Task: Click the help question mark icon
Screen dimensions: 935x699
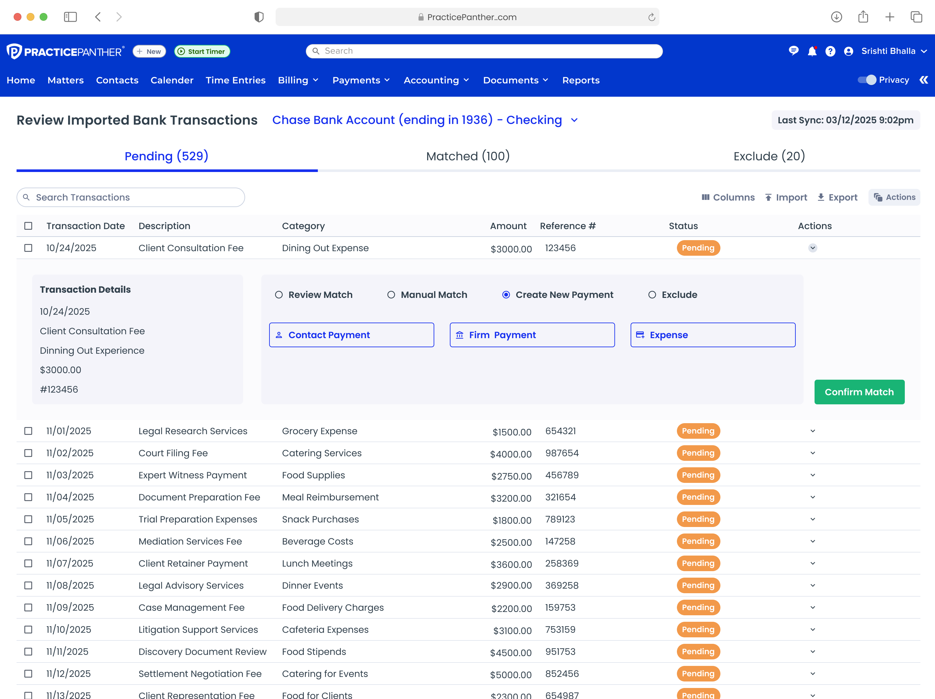Action: pos(830,51)
